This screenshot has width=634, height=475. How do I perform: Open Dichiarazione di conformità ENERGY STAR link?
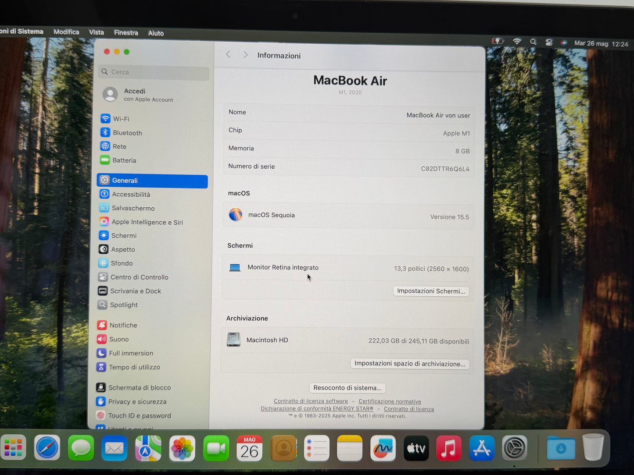pyautogui.click(x=317, y=408)
